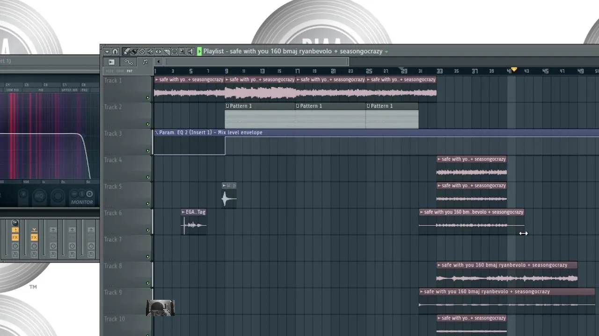Click the large round knob beside HQ in EQ
Screen dimensions: 599x336
[x=58, y=196]
